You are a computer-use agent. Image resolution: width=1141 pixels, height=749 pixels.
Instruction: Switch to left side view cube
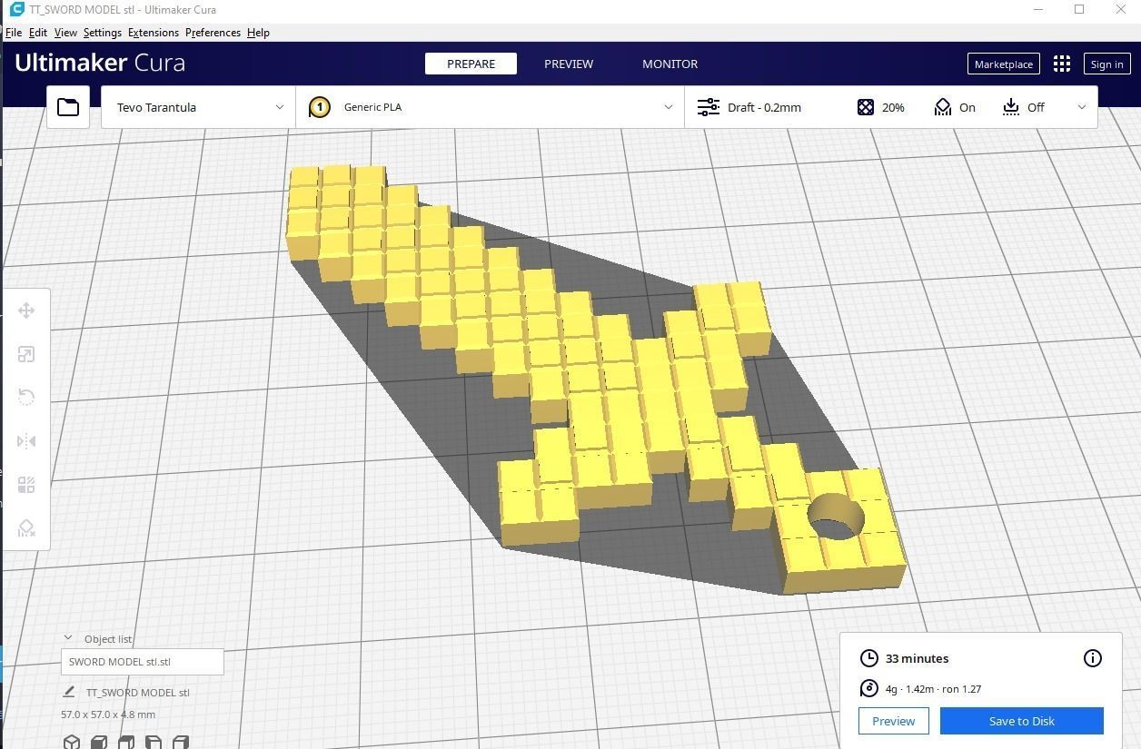(154, 742)
